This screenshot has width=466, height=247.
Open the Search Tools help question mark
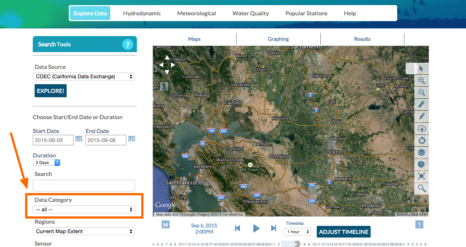(x=127, y=44)
